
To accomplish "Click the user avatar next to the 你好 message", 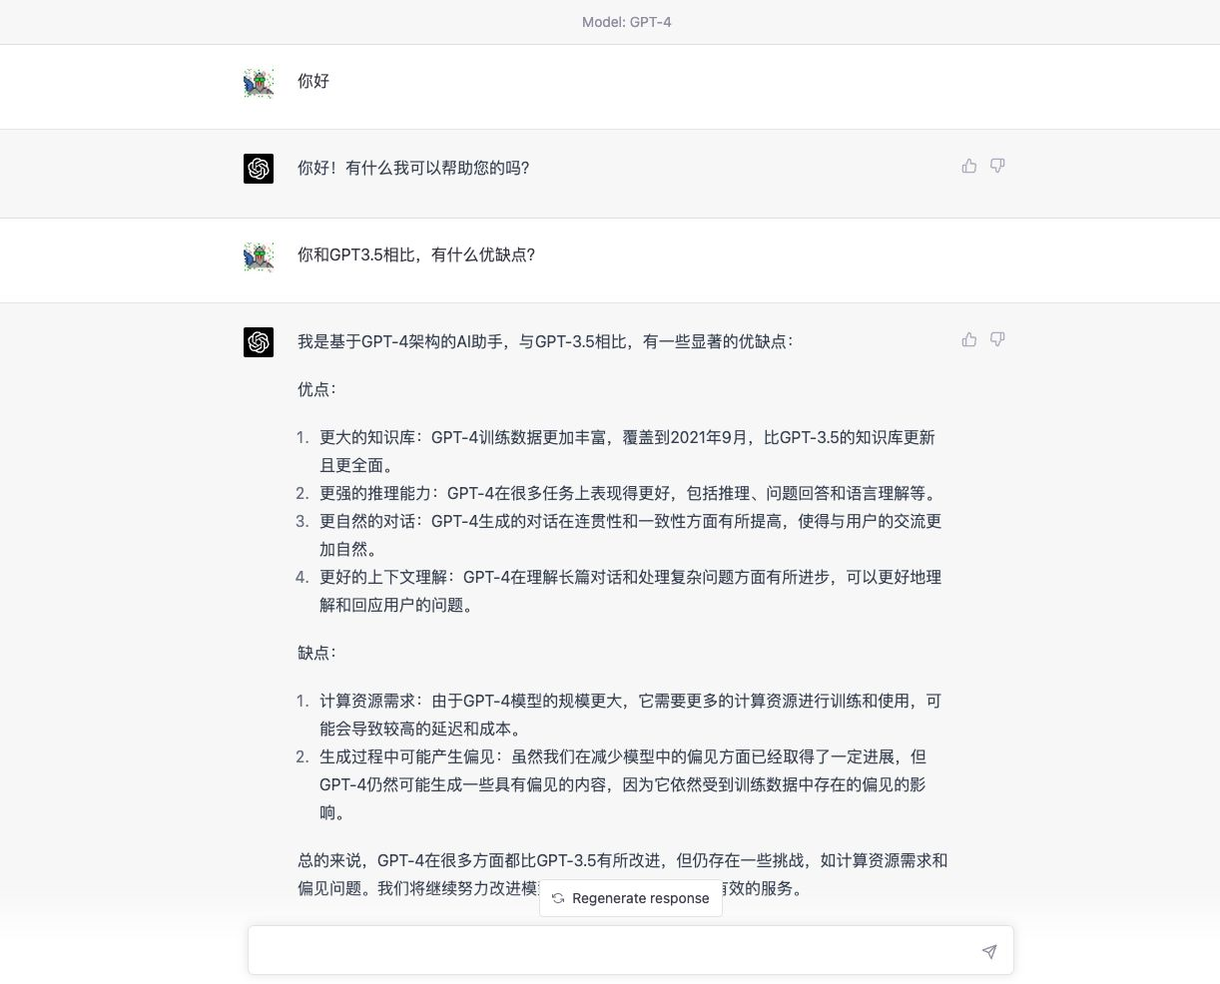I will pos(259,83).
